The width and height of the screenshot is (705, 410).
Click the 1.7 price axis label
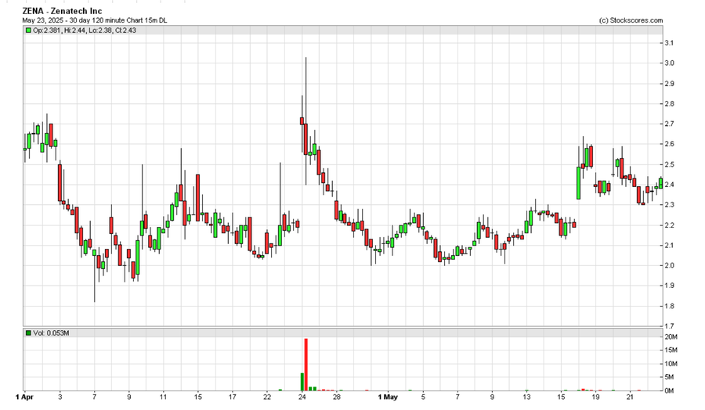[669, 326]
